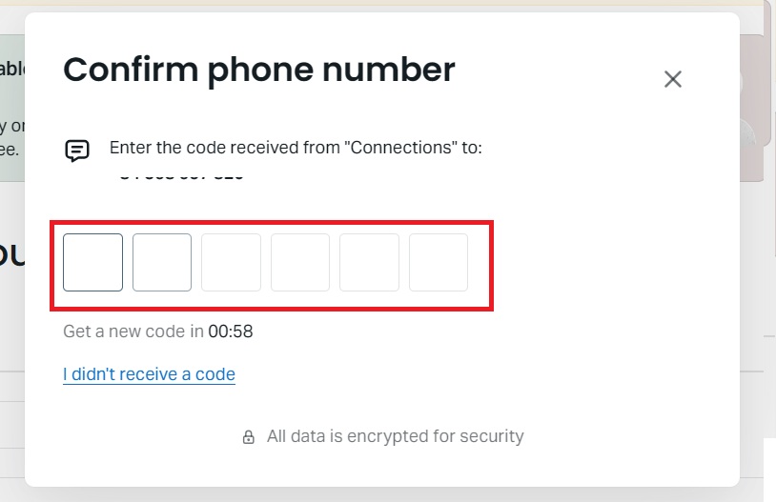Click the pink image behind dialog's right edge
This screenshot has width=776, height=502.
pos(757,105)
